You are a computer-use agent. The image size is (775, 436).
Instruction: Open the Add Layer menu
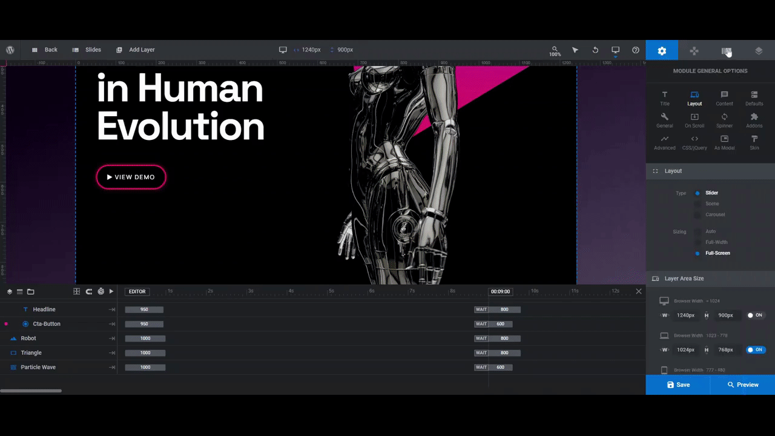pyautogui.click(x=136, y=50)
